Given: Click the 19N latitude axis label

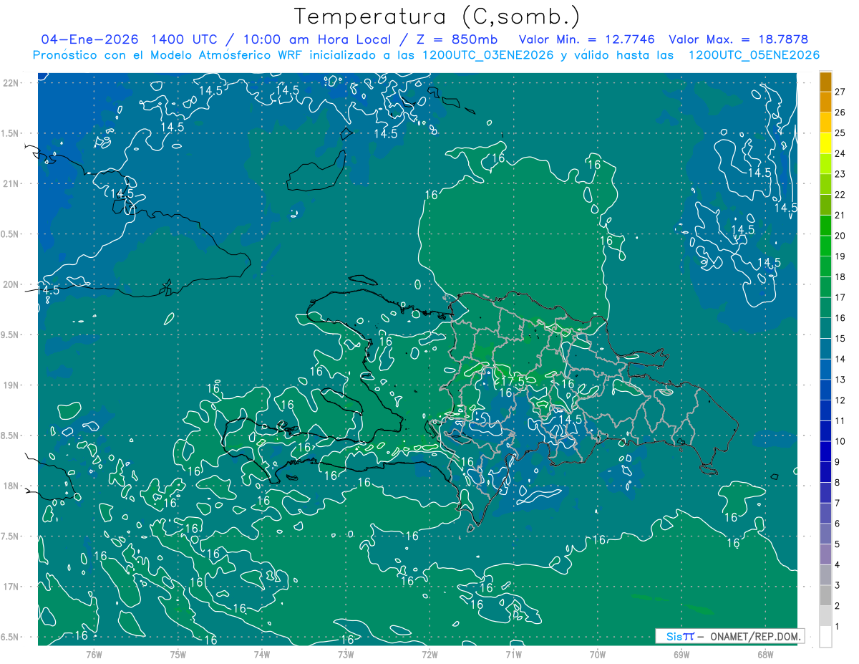Looking at the screenshot, I should click(11, 385).
